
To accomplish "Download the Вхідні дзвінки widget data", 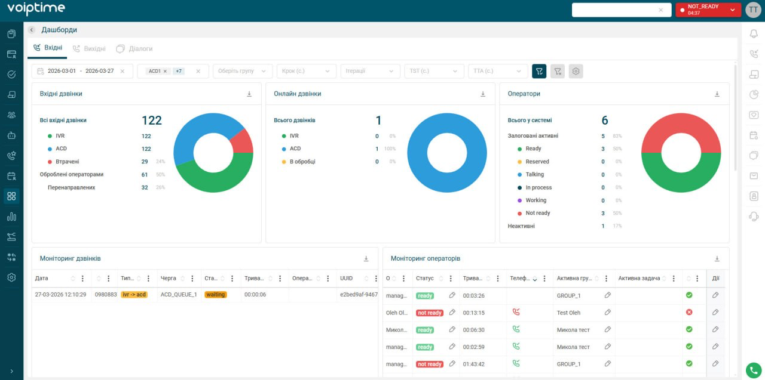I will [249, 94].
